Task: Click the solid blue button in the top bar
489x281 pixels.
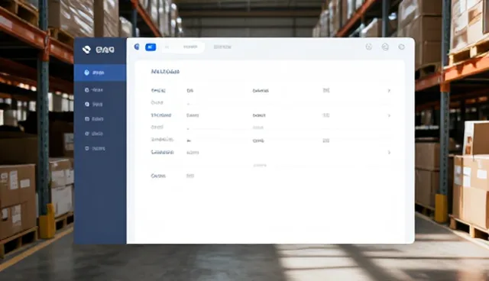Action: (151, 47)
